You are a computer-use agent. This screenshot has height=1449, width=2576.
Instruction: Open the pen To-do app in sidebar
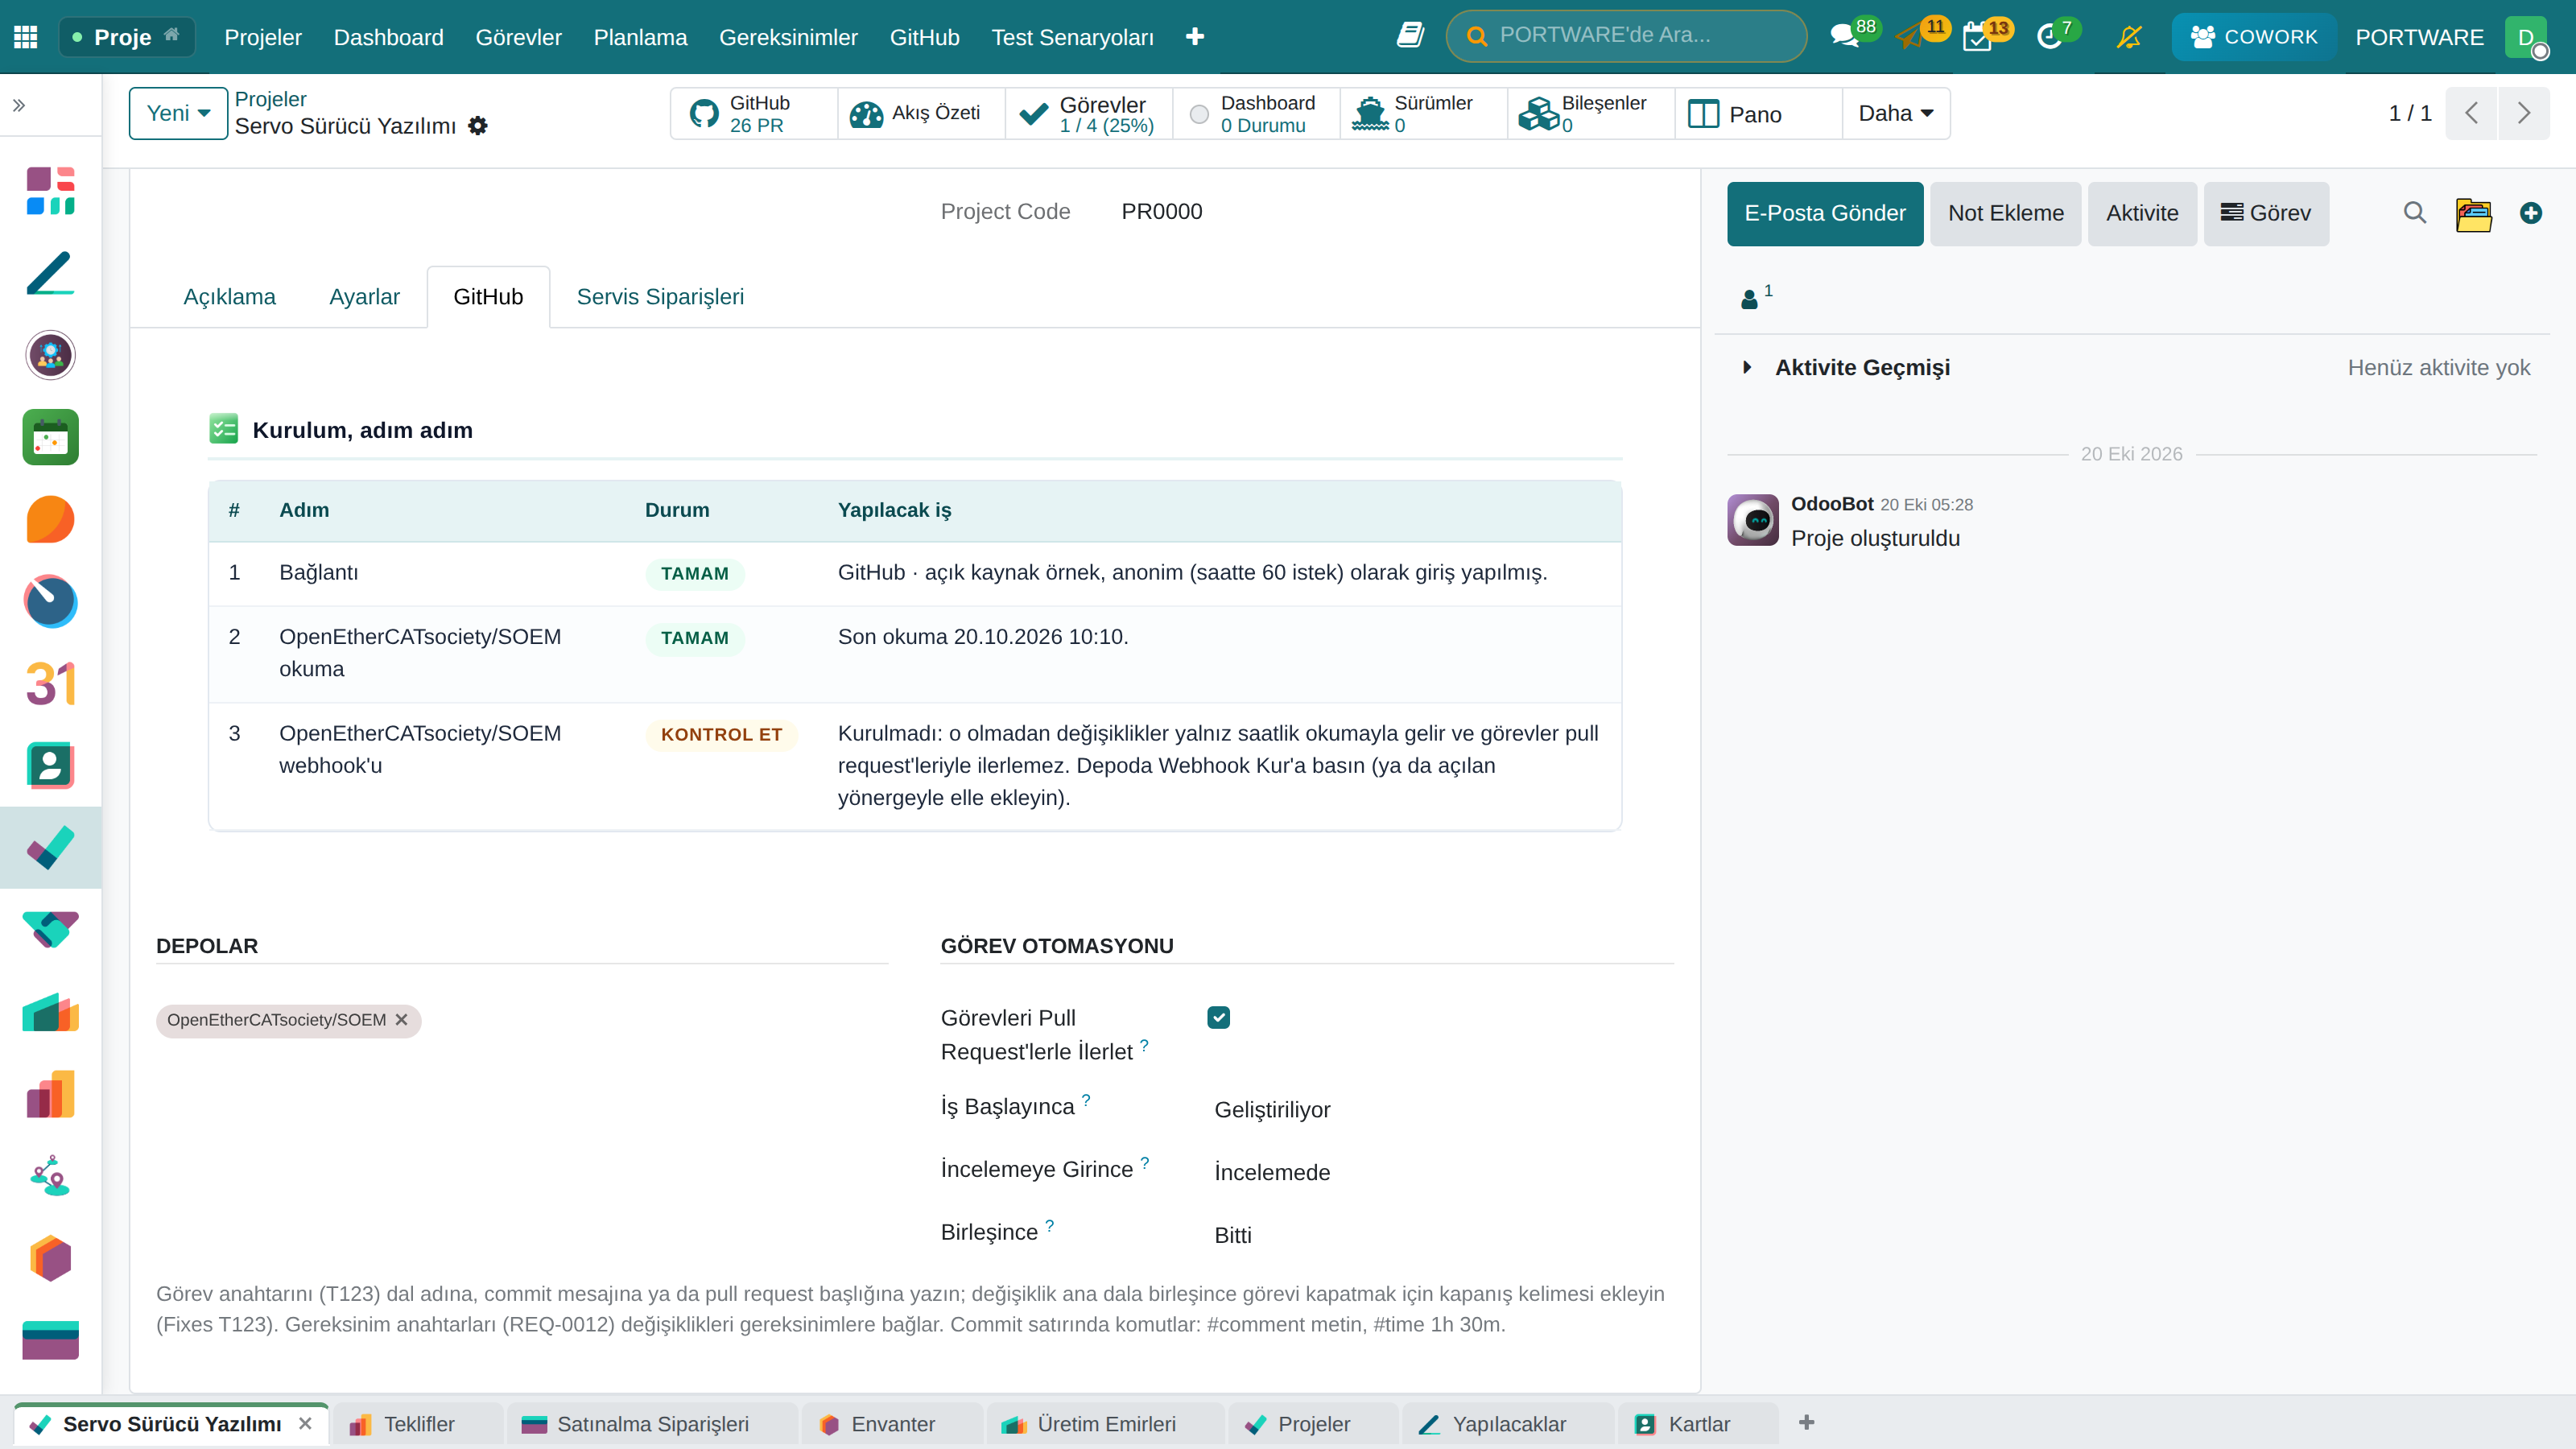tap(50, 273)
